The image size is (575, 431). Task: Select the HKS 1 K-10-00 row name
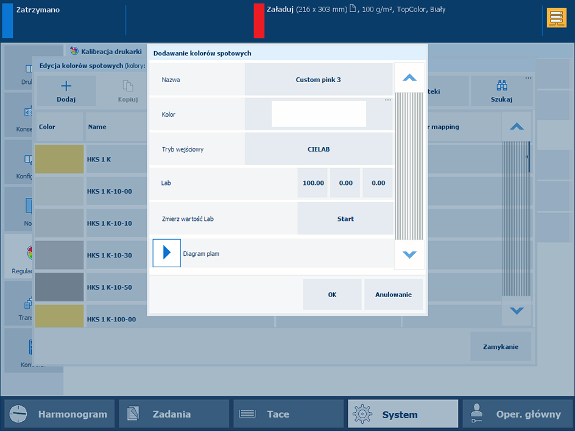109,191
